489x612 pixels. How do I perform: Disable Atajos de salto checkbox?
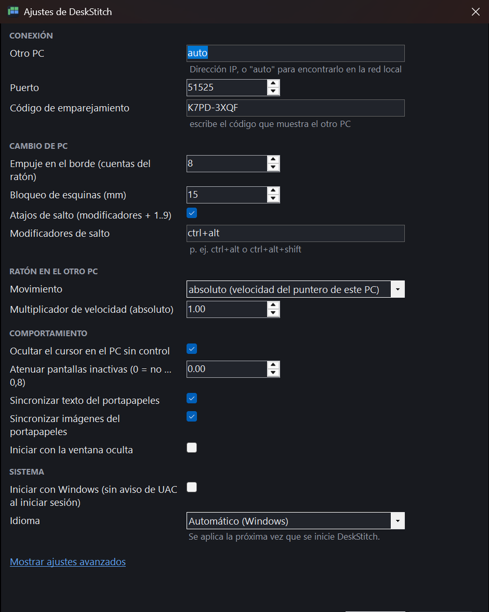click(192, 213)
